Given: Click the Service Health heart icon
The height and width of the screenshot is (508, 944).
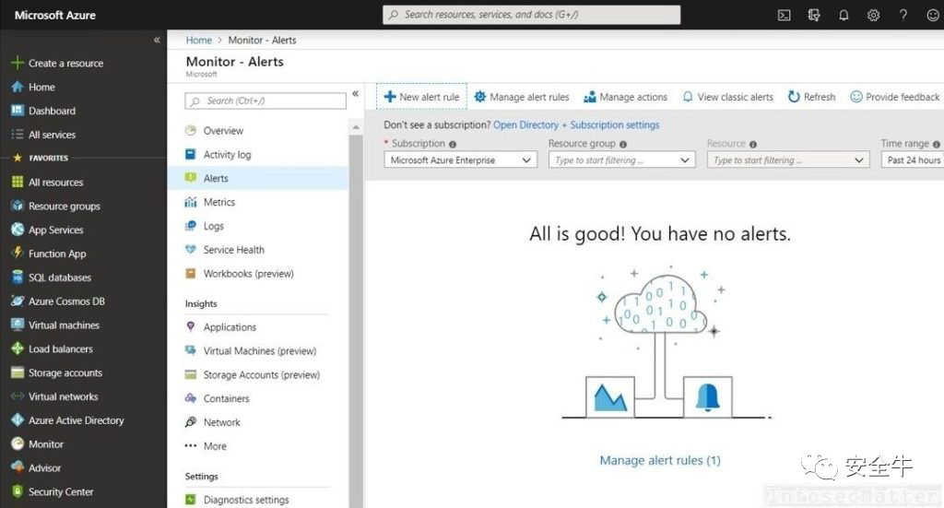Looking at the screenshot, I should click(191, 249).
